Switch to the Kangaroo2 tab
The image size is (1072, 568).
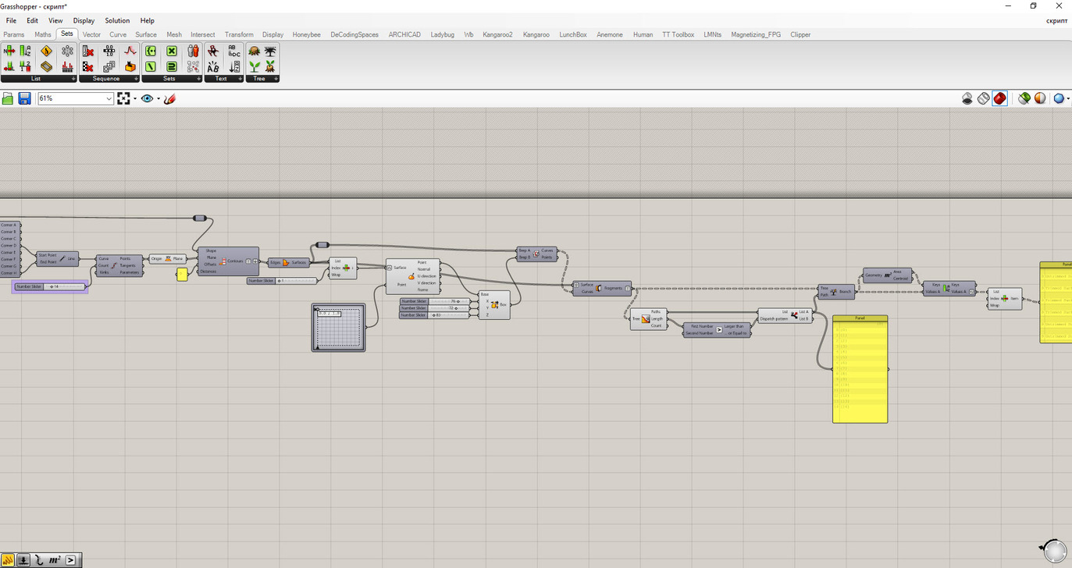pyautogui.click(x=497, y=34)
